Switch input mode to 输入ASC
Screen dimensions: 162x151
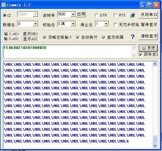pyautogui.click(x=11, y=39)
